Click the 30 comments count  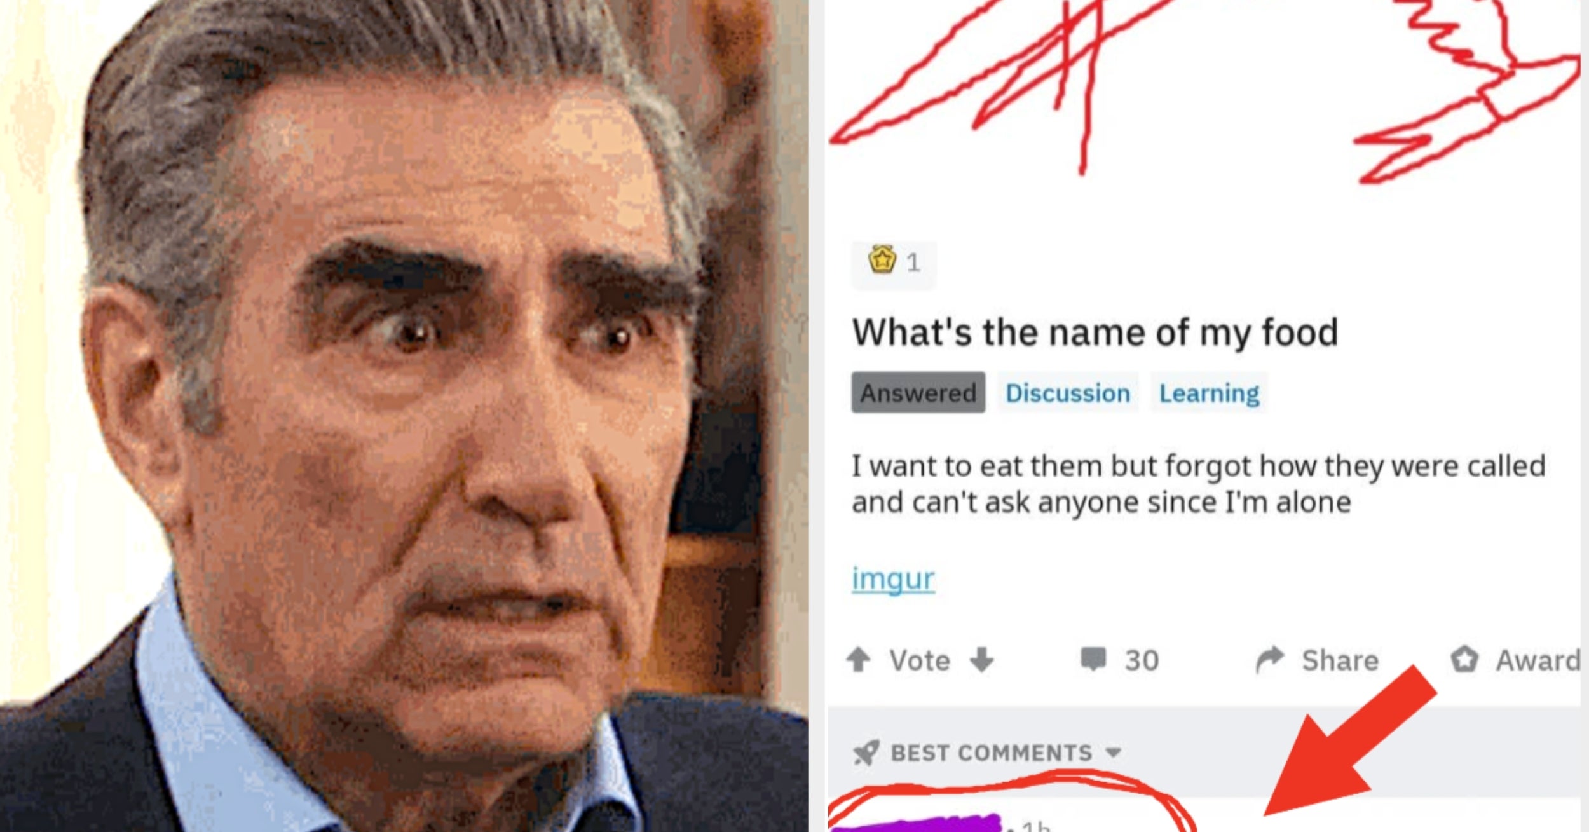coord(1142,660)
